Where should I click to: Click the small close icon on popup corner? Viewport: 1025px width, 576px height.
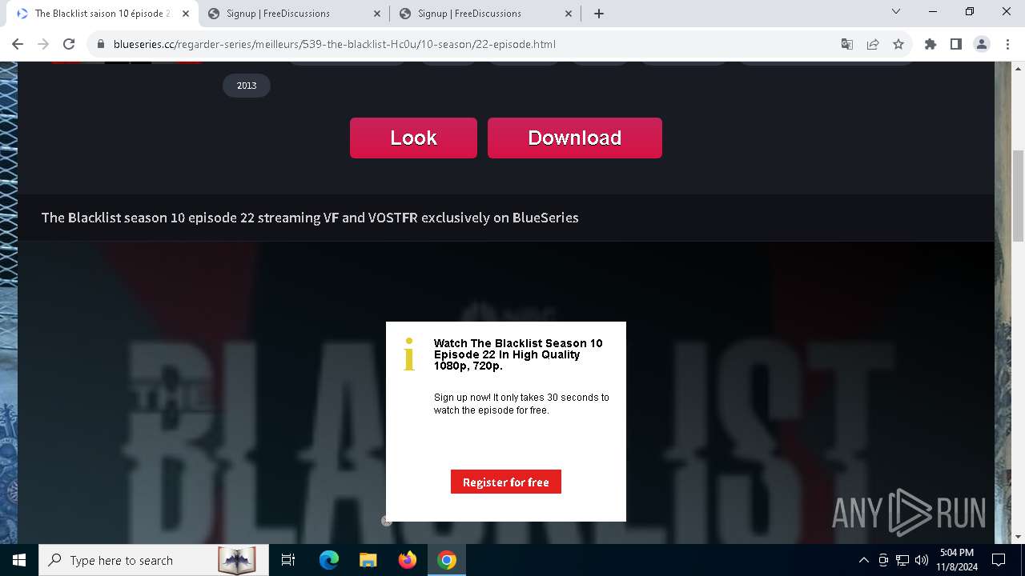pos(387,521)
